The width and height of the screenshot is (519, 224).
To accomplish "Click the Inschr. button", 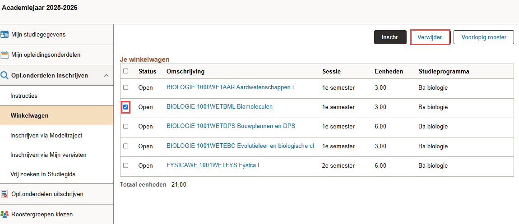I will point(390,37).
